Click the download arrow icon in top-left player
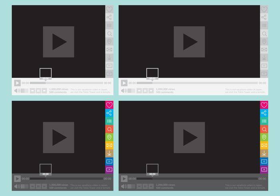The image size is (280, 196). click(109, 58)
